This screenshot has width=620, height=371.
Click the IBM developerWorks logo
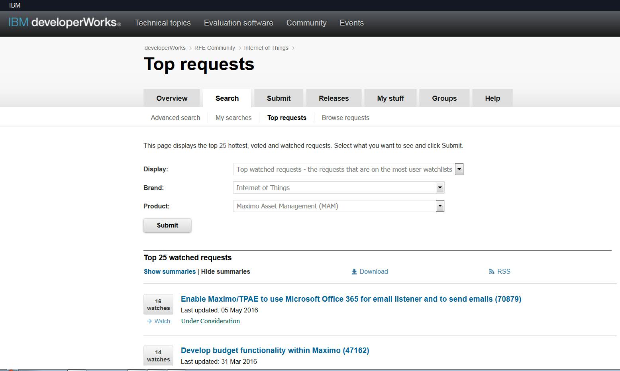(x=65, y=23)
